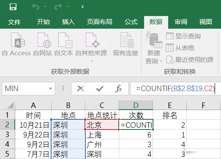Switch to the 插入 ribbon tab
Image resolution: width=221 pixels, height=159 pixels.
[68, 22]
